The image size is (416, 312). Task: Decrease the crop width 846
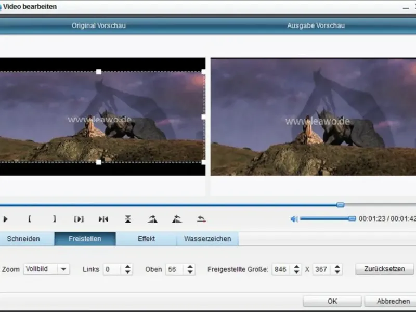(x=296, y=272)
